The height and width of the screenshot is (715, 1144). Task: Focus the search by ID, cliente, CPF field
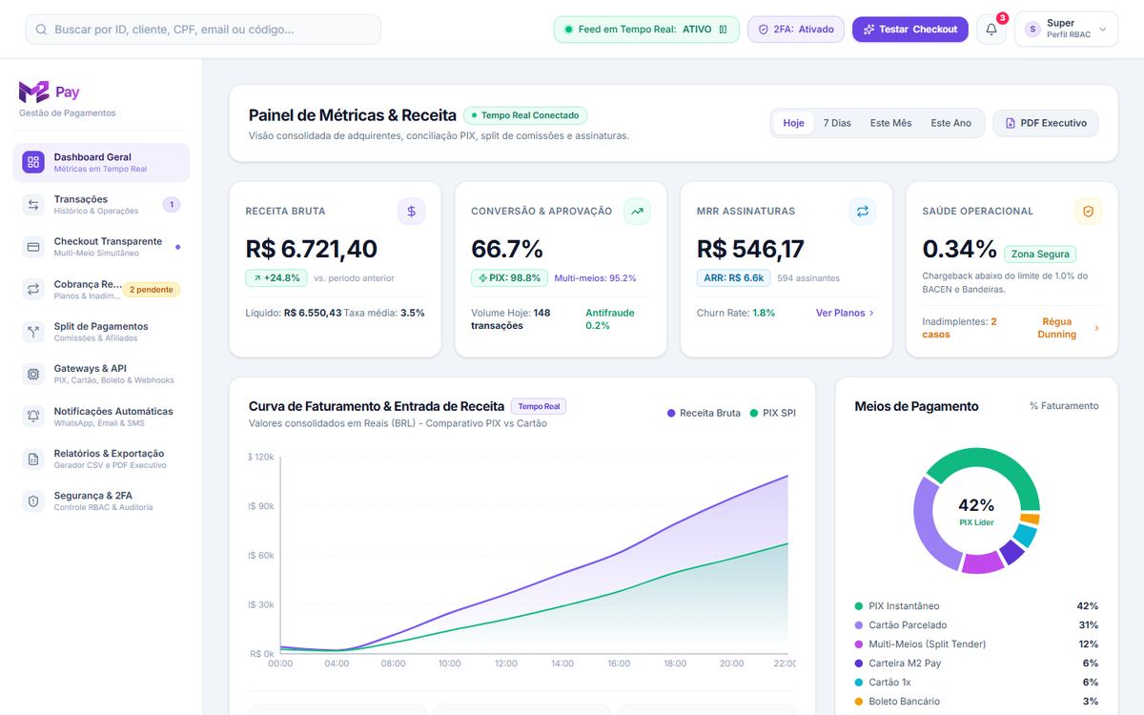click(x=203, y=30)
